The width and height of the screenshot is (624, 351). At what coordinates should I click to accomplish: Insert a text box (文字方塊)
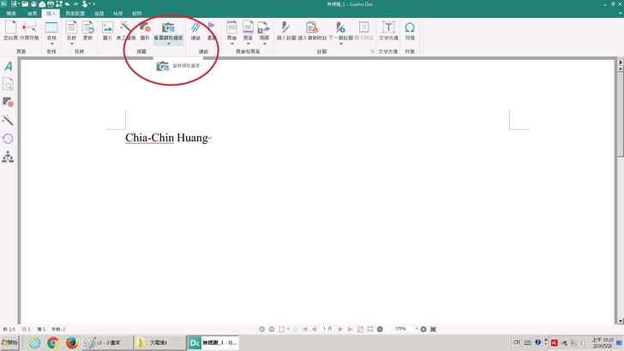(388, 30)
